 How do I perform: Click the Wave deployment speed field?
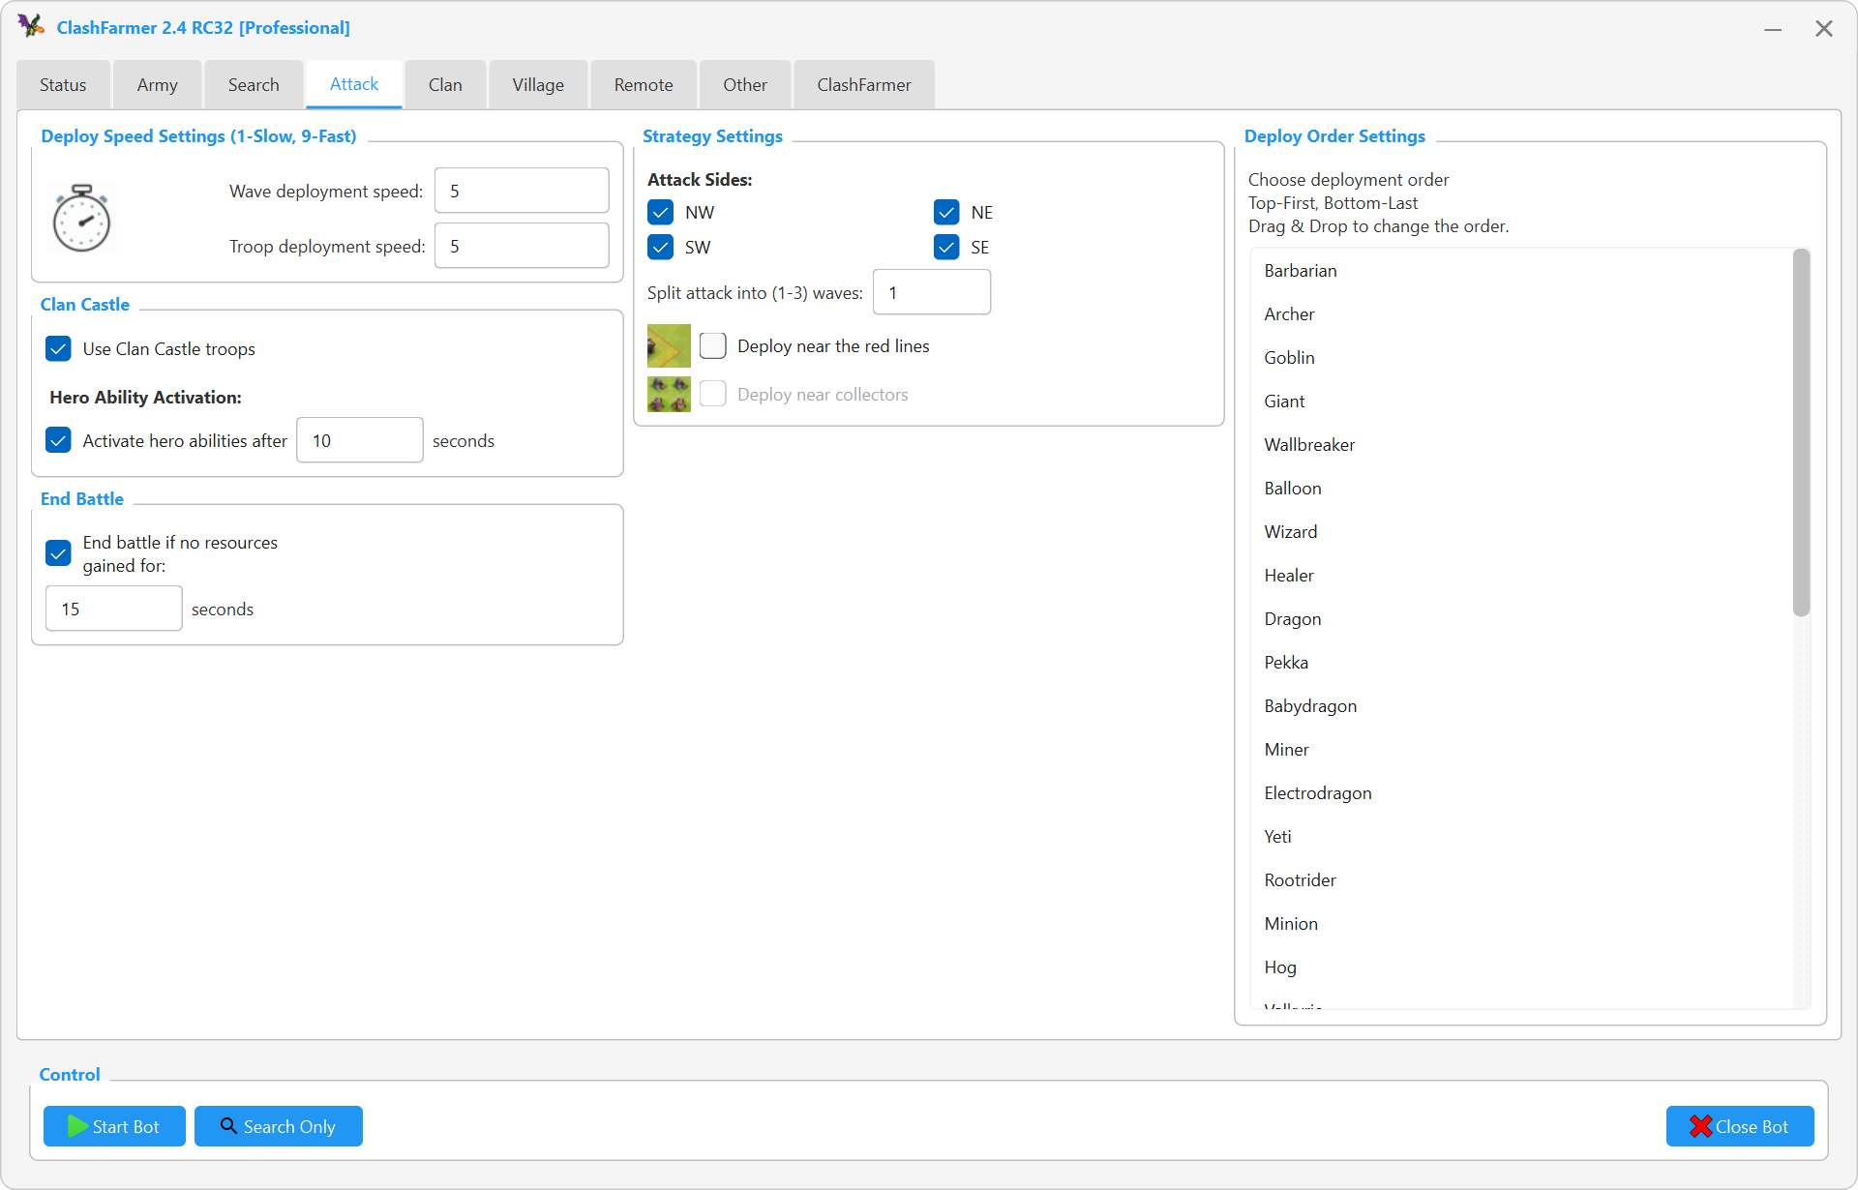522,191
